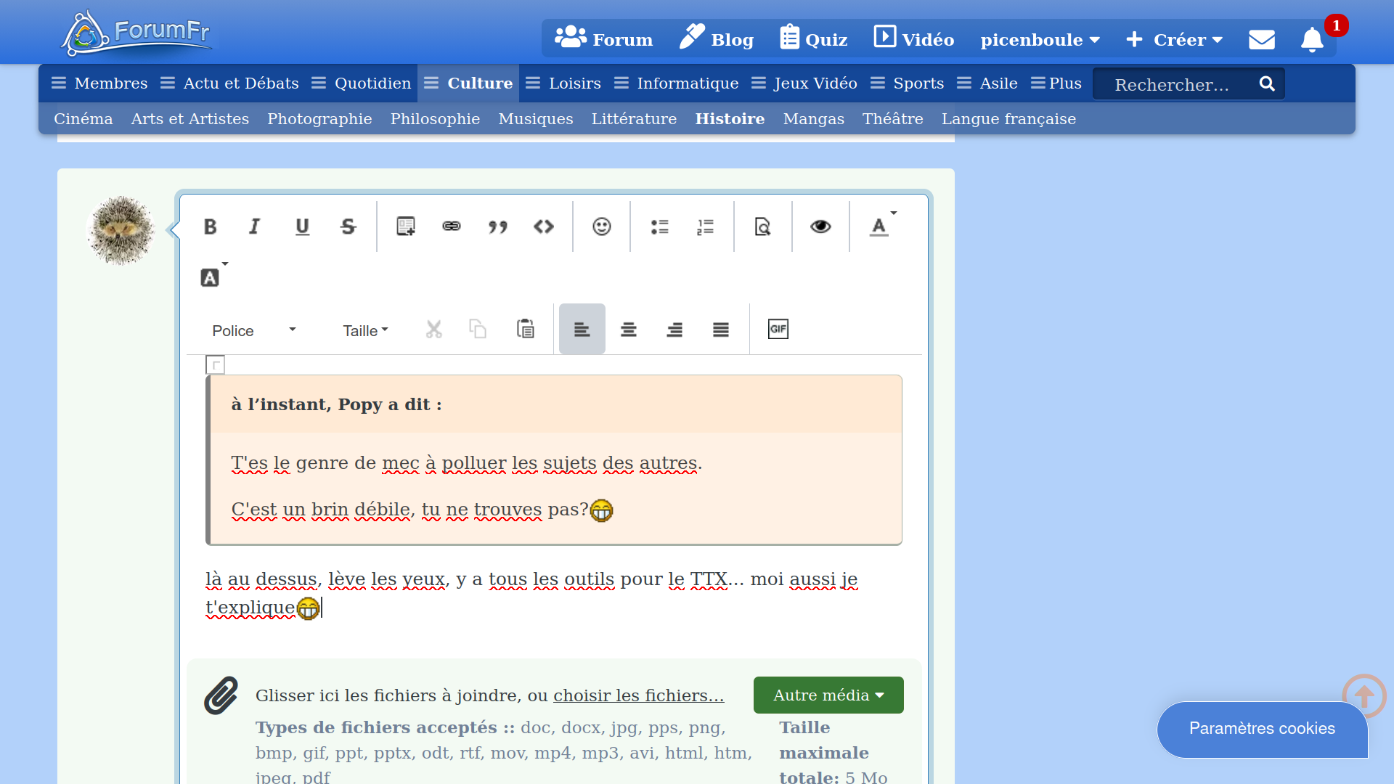Viewport: 1394px width, 784px height.
Task: Click the paperclip attachment icon
Action: pyautogui.click(x=221, y=696)
